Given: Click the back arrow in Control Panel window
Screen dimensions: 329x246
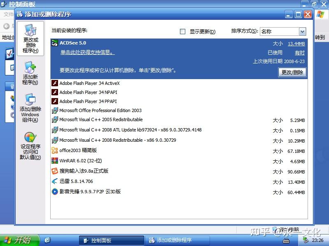Looking at the screenshot, I should pyautogui.click(x=6, y=26).
